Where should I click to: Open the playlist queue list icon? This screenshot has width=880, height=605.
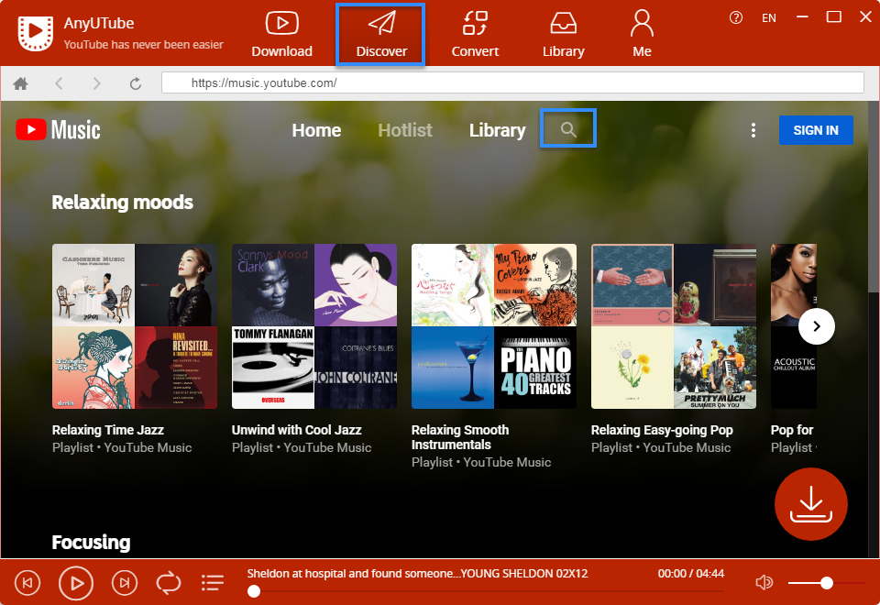click(212, 583)
